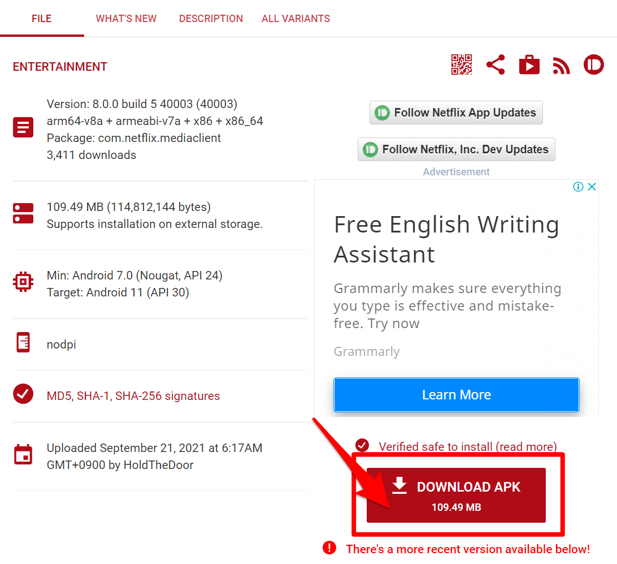Open the WHAT'S NEW tab
Image resolution: width=617 pixels, height=564 pixels.
[x=127, y=19]
